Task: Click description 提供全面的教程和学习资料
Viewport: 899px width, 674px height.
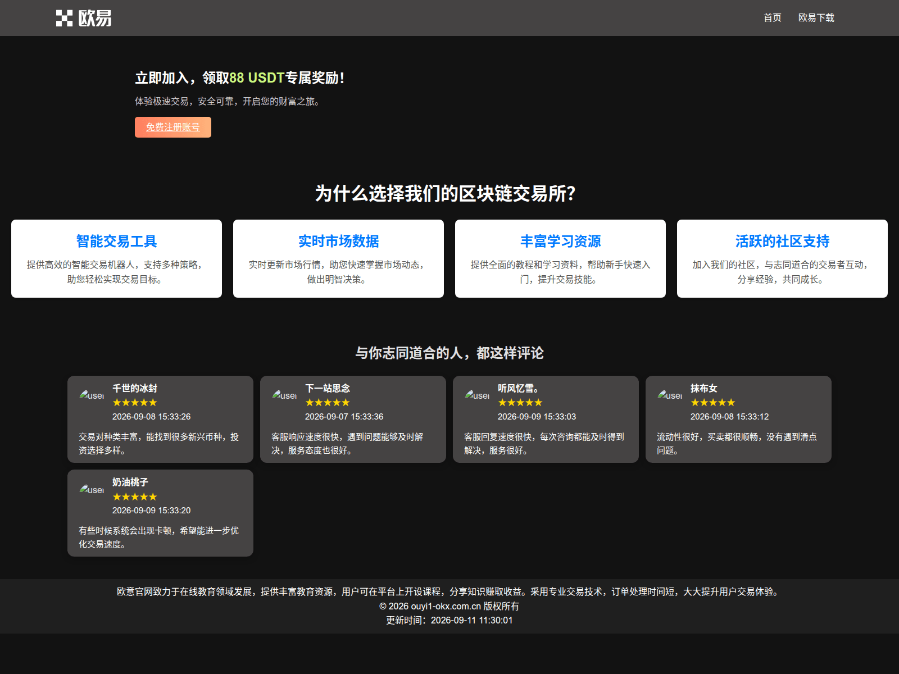Action: point(560,272)
